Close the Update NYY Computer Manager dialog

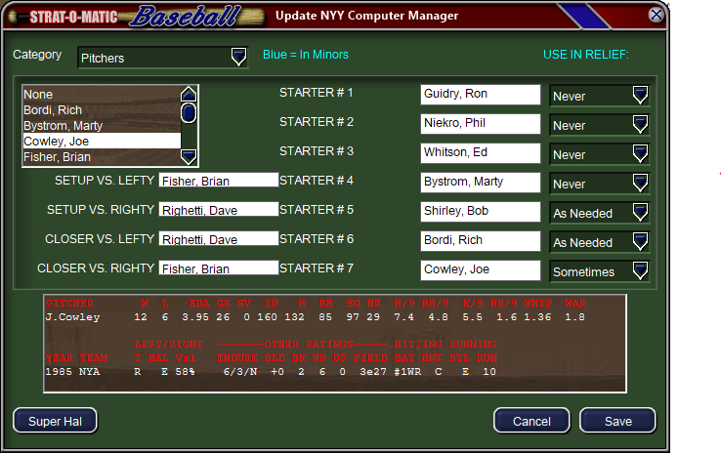657,16
